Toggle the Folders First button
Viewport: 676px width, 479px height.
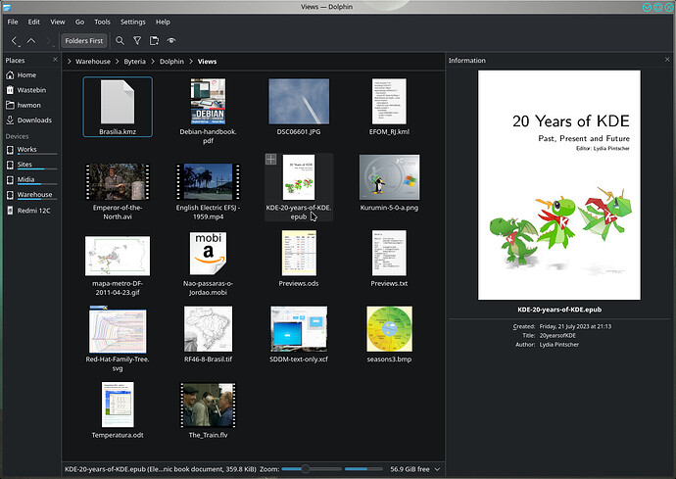[83, 41]
